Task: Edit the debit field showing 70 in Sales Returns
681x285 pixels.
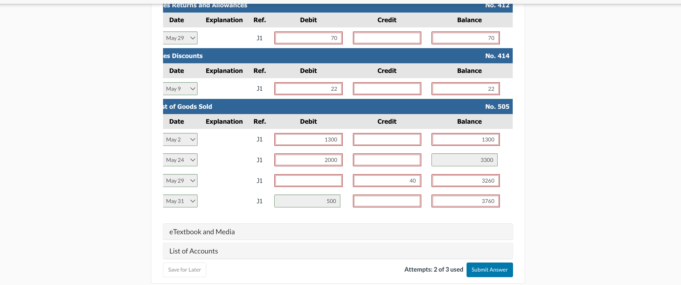Action: [x=309, y=38]
